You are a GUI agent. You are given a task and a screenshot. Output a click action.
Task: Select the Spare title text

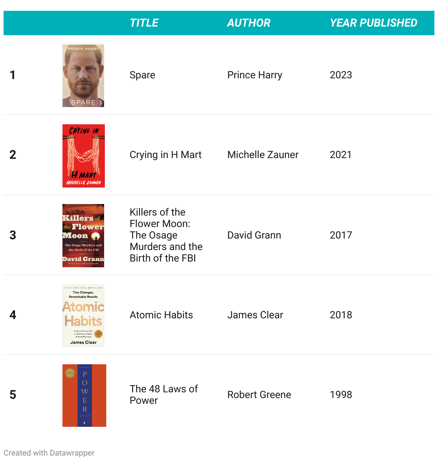(x=143, y=75)
